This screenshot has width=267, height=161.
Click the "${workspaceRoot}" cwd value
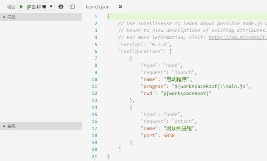pos(186,93)
